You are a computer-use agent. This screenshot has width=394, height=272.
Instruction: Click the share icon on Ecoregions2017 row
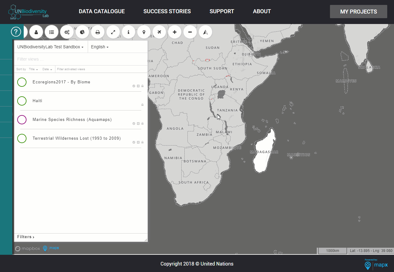click(x=138, y=86)
